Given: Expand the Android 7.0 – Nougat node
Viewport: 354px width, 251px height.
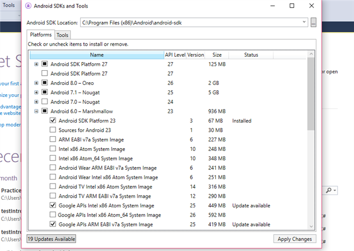Looking at the screenshot, I should (x=36, y=102).
